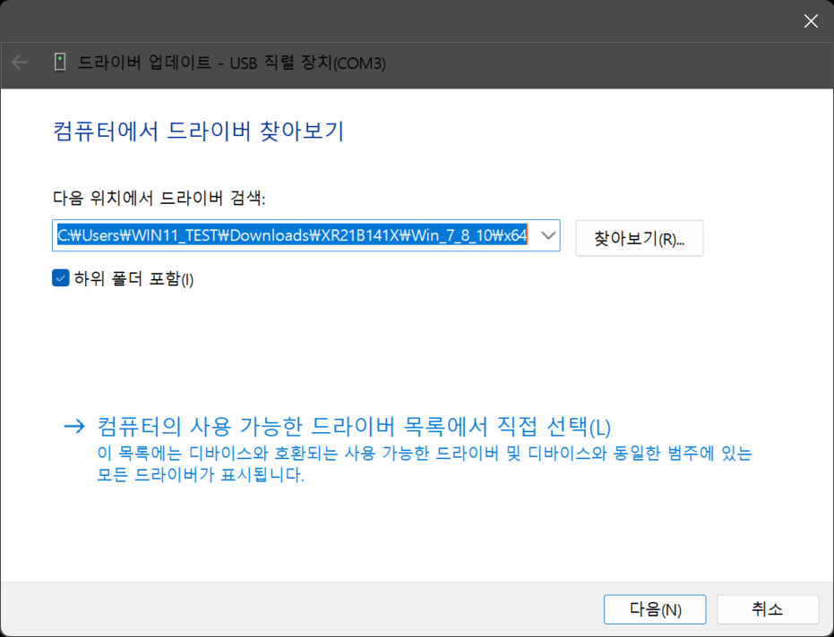The height and width of the screenshot is (637, 834).
Task: Click the 컴퓨터에서 드라이버 찾아보기 heading
Action: (x=199, y=132)
